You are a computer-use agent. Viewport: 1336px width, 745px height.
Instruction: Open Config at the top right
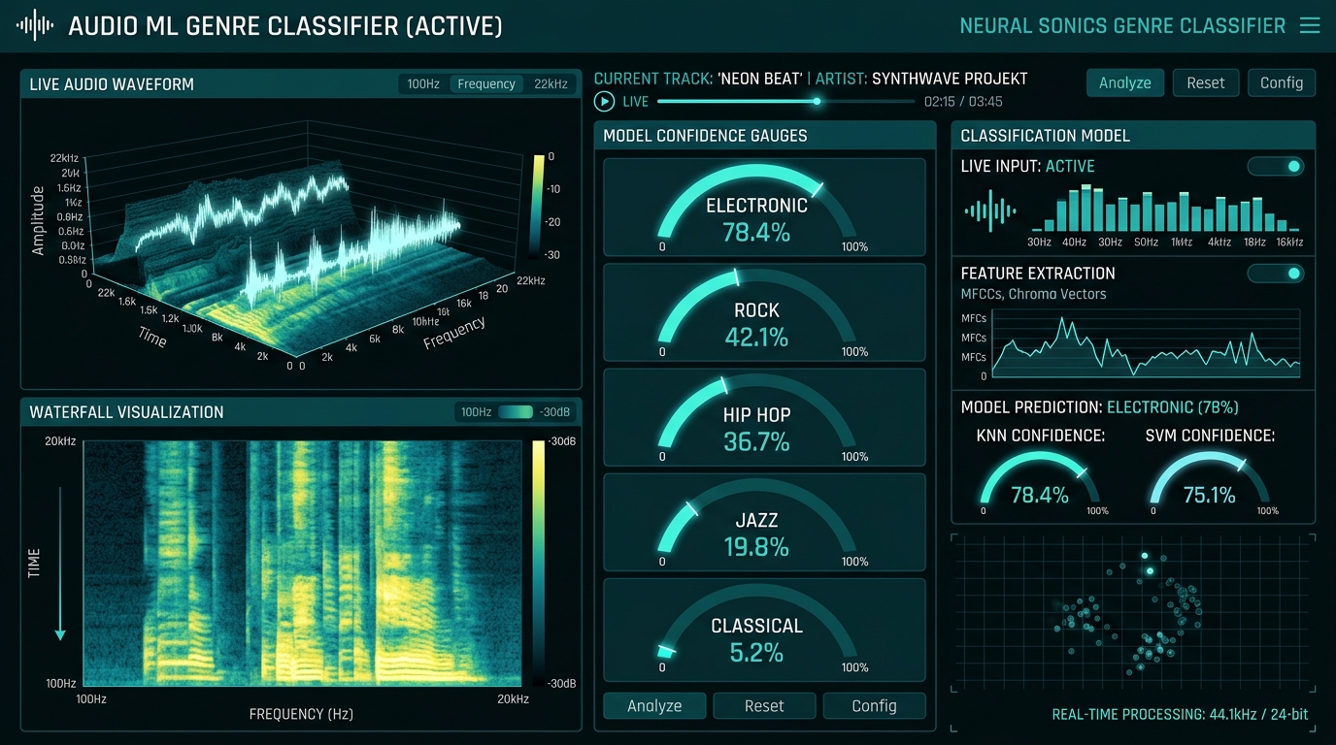1282,83
